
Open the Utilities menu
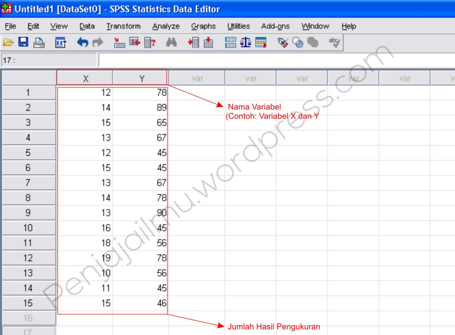tap(239, 26)
